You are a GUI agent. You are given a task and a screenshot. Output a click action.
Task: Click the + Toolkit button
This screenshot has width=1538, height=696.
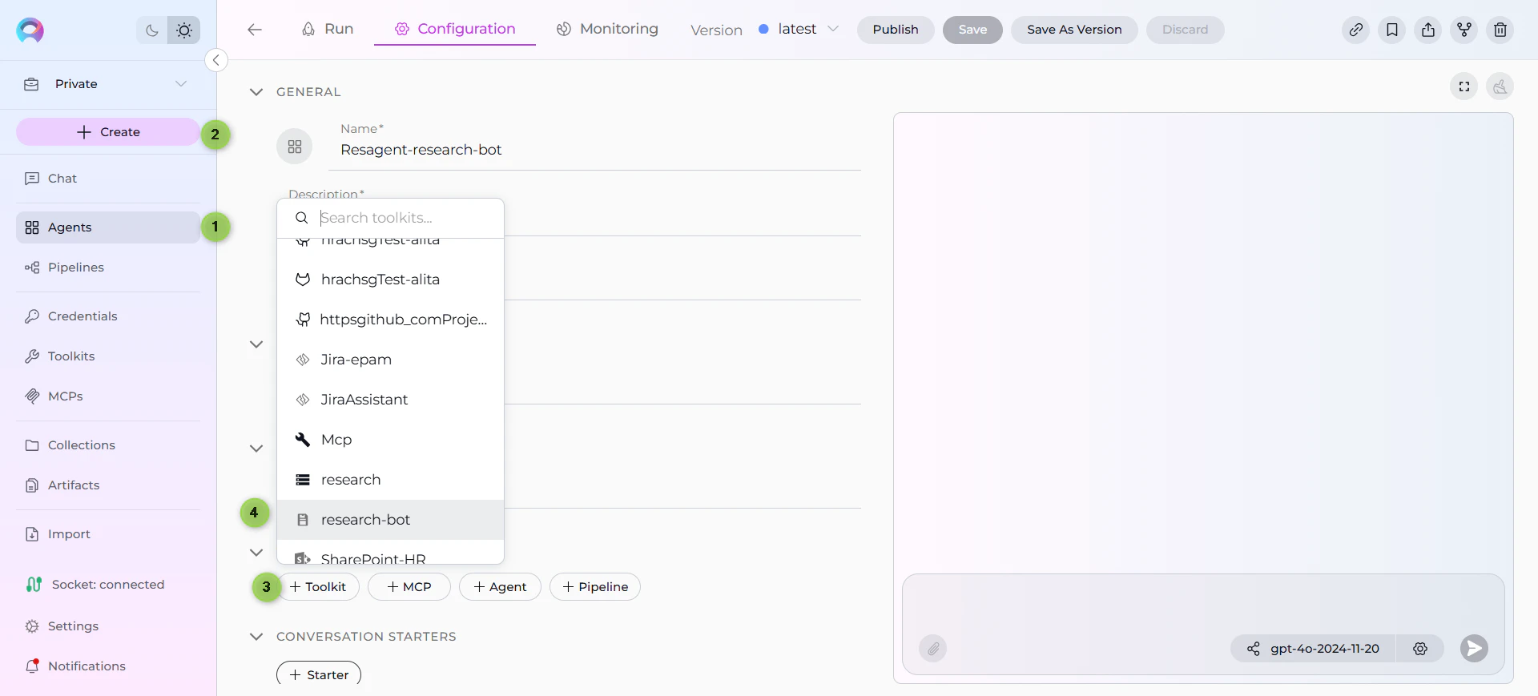(x=319, y=587)
